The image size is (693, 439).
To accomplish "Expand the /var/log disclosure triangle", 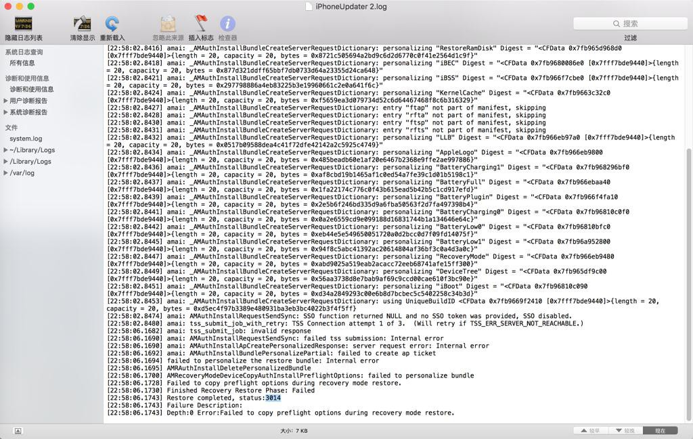I will [x=5, y=173].
